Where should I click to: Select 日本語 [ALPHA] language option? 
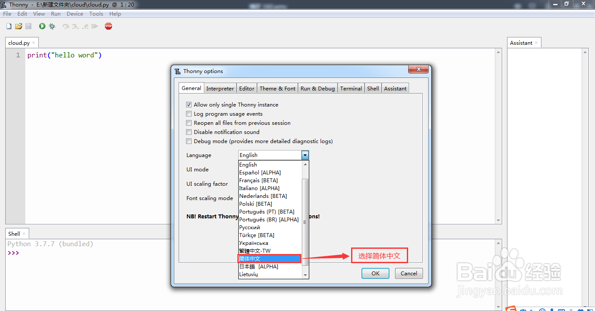(270, 267)
